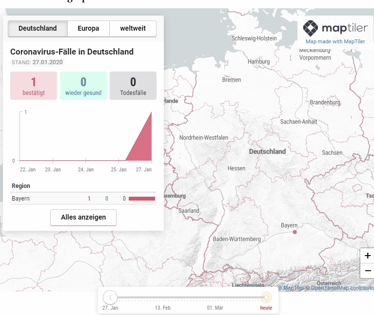Click the Region column header

pos(21,185)
